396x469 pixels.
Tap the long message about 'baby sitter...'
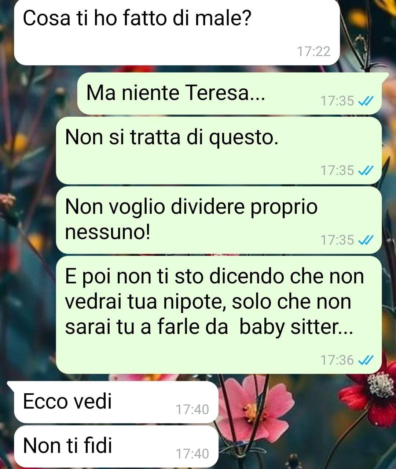pyautogui.click(x=219, y=315)
